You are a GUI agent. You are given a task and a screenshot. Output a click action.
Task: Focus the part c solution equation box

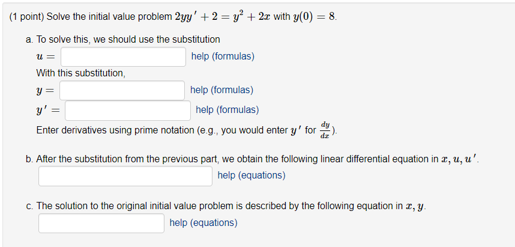tap(101, 224)
